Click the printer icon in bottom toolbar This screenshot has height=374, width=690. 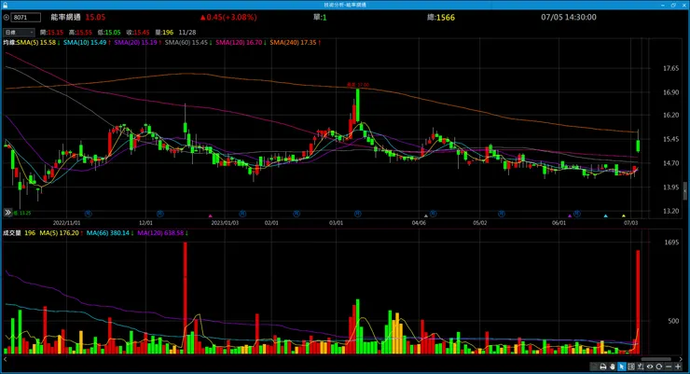click(x=603, y=367)
